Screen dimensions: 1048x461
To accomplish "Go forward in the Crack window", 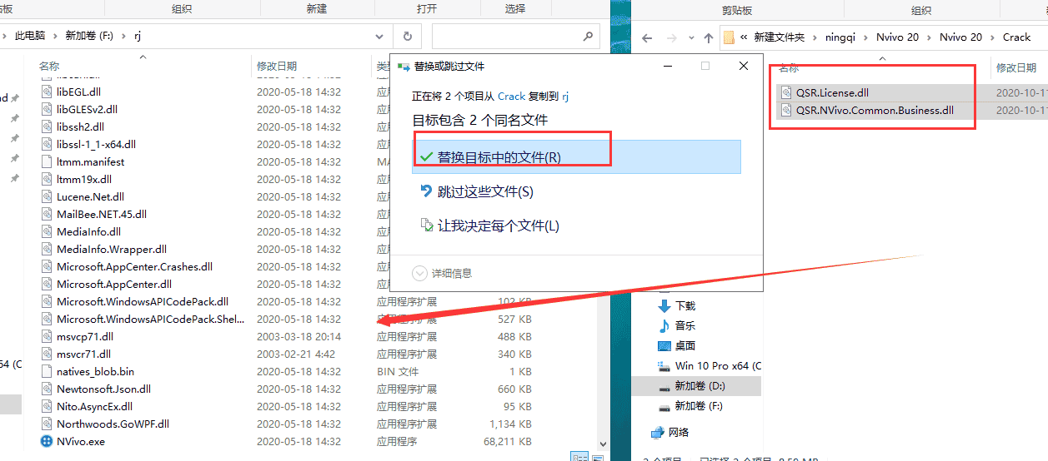I will (671, 37).
